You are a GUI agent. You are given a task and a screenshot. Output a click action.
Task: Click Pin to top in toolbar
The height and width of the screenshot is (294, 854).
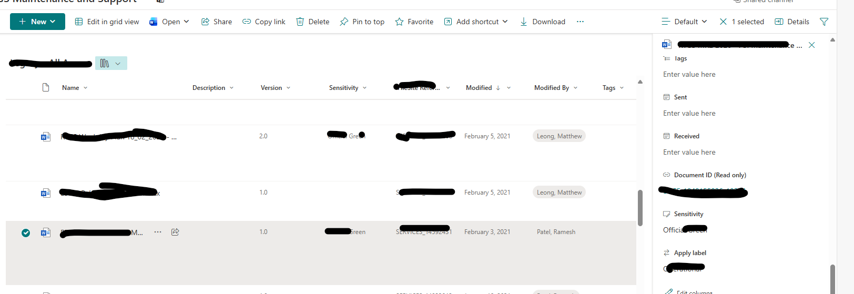click(x=362, y=22)
